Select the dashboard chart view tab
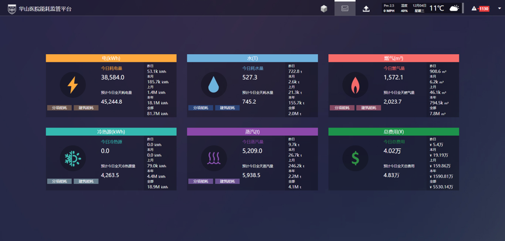 tap(345, 9)
